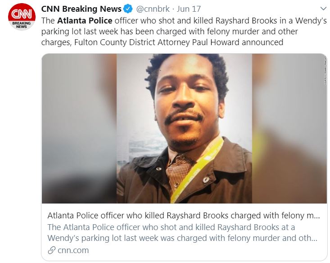Click the vertical photo credit text

(x=325, y=70)
